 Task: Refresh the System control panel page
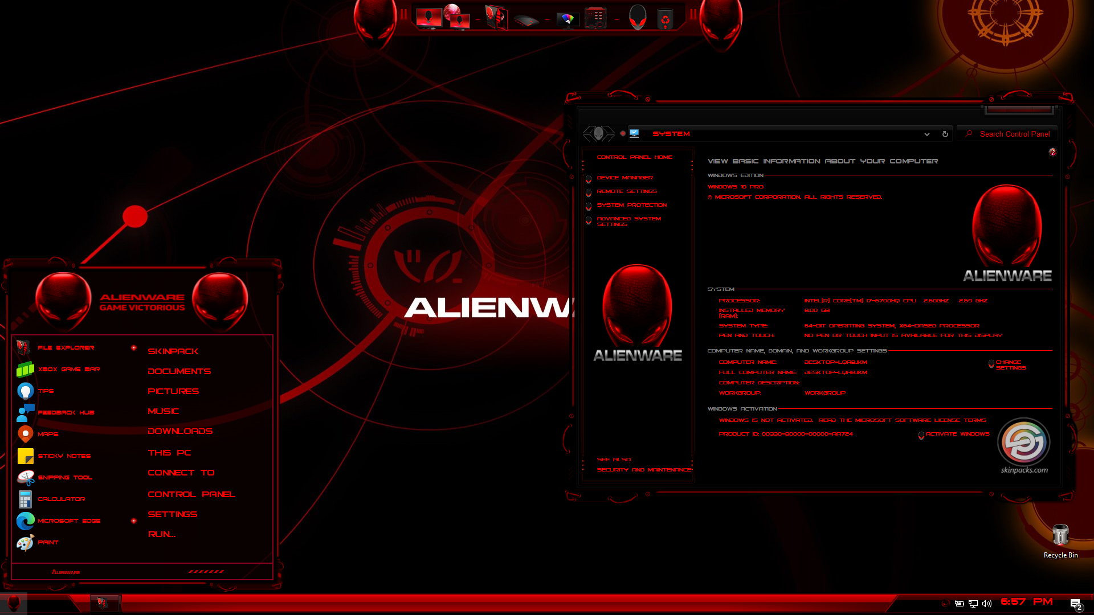pyautogui.click(x=945, y=134)
